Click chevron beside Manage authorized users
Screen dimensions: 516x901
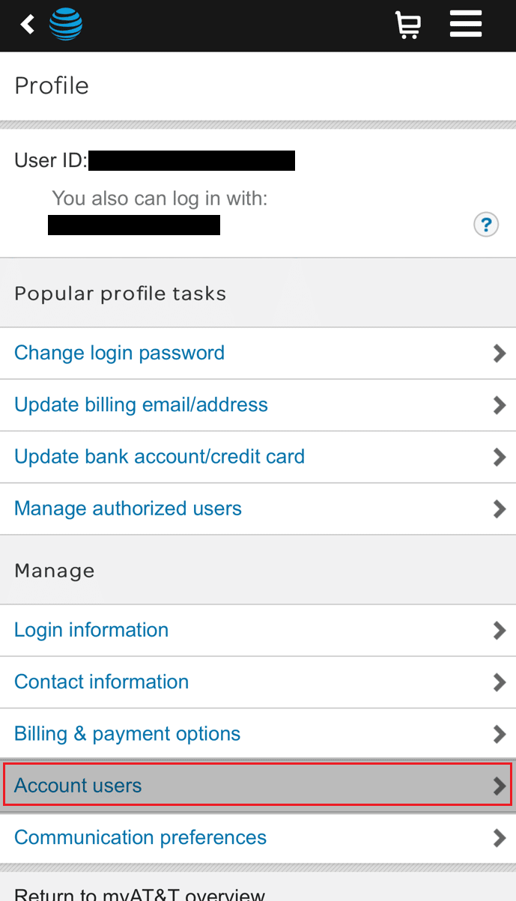pyautogui.click(x=500, y=509)
